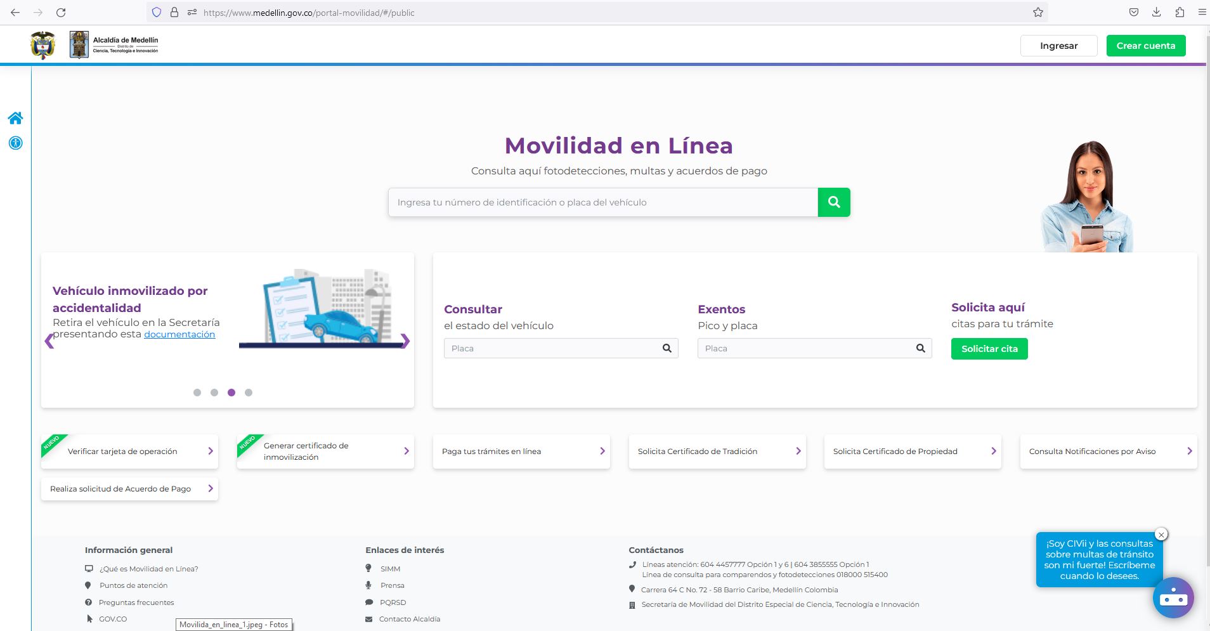The height and width of the screenshot is (631, 1210).
Task: Open Consulta Notificaciones por Aviso card
Action: 1108,452
